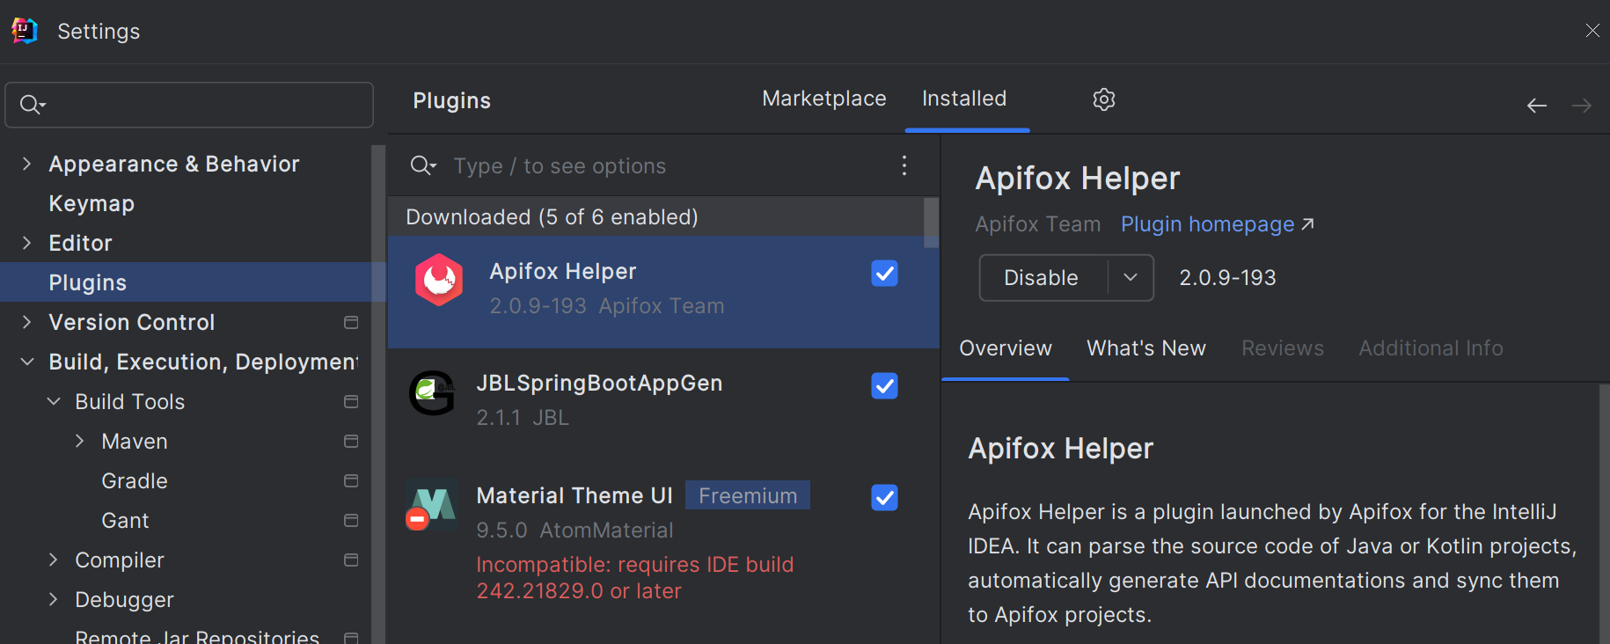Switch to the Marketplace tab
1610x644 pixels.
coord(823,99)
